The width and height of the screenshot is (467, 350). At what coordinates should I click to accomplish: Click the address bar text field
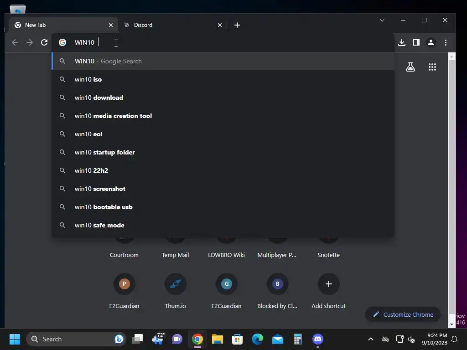[223, 42]
